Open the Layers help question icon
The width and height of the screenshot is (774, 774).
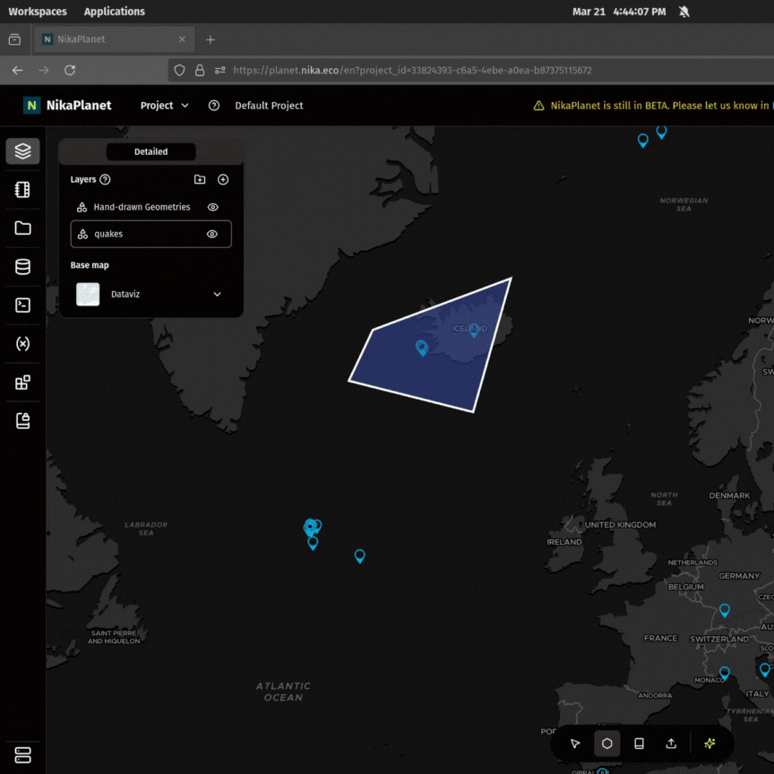coord(105,180)
